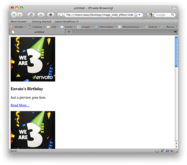Click the bug icon in the status bar
The image size is (187, 165).
point(162,151)
